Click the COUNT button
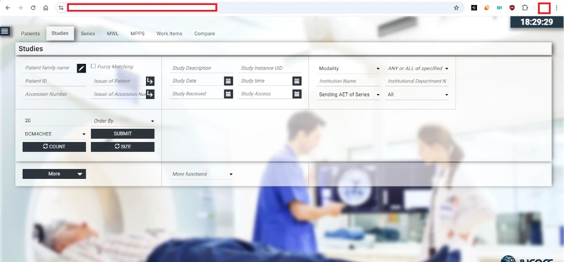This screenshot has height=262, width=564. tap(55, 146)
